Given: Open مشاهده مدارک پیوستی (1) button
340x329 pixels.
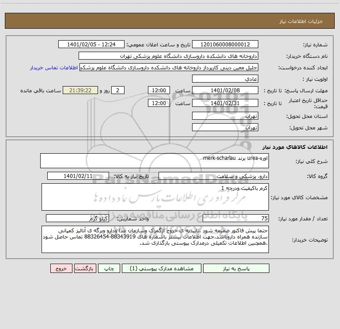Looking at the screenshot, I should click(162, 268).
